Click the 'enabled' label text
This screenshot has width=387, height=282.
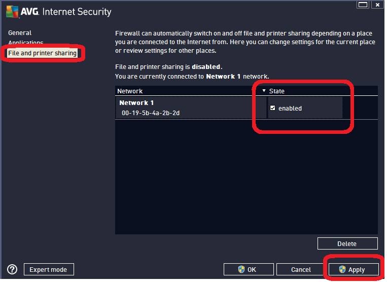pyautogui.click(x=290, y=109)
